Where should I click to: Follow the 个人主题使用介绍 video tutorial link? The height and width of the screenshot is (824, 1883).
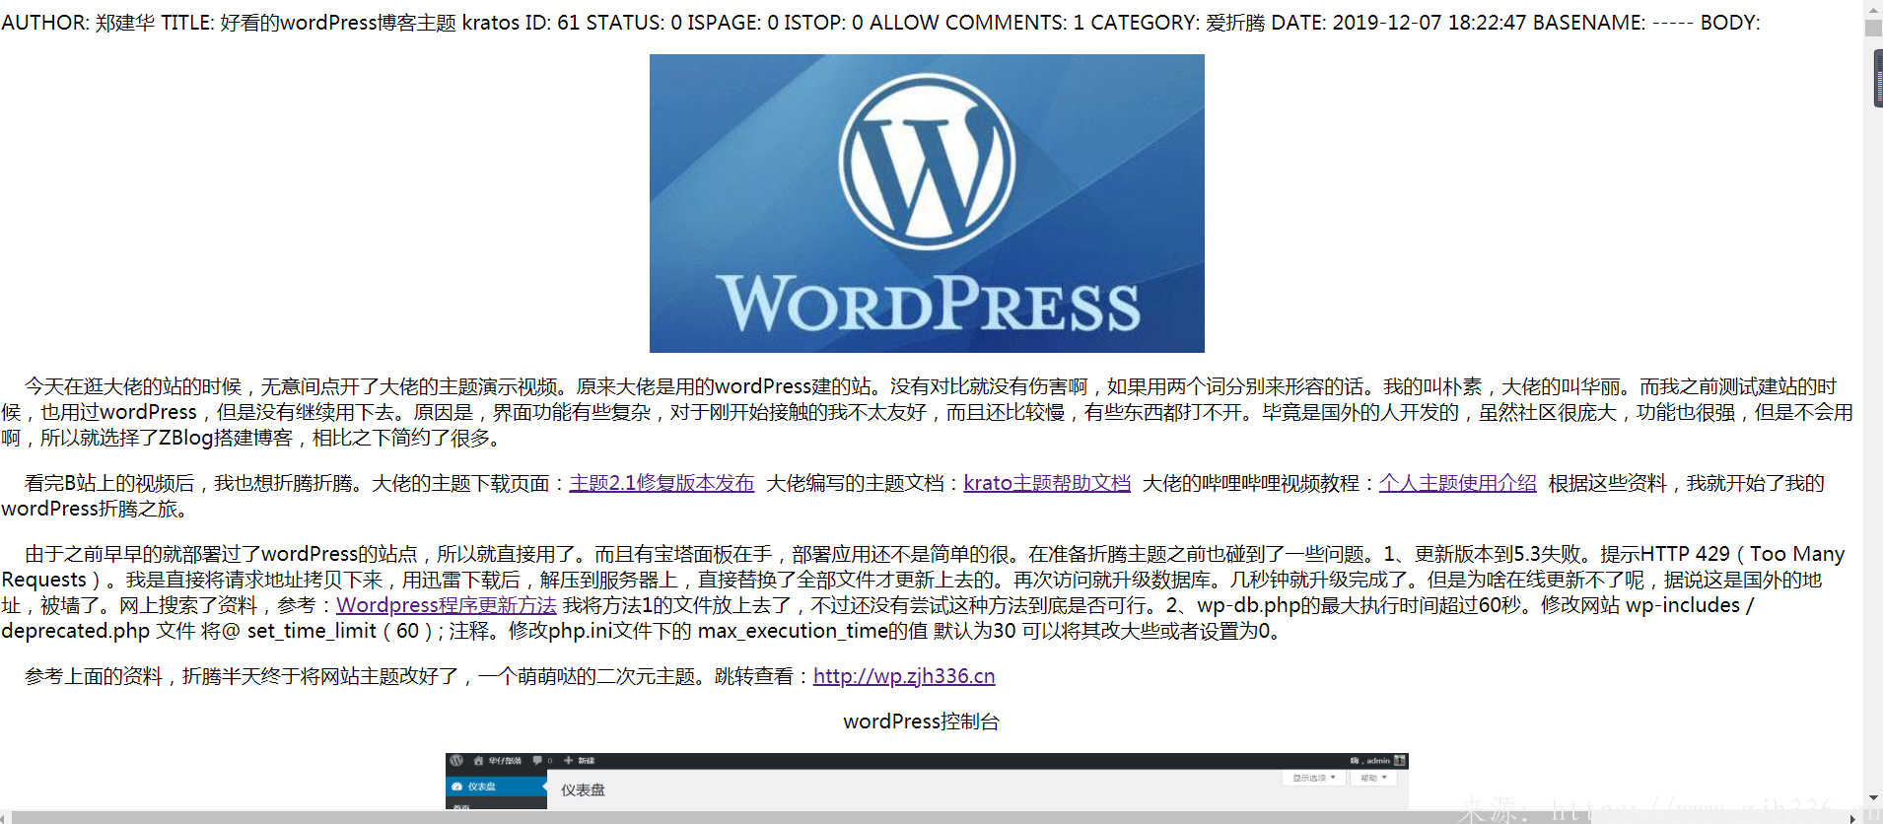[1457, 483]
